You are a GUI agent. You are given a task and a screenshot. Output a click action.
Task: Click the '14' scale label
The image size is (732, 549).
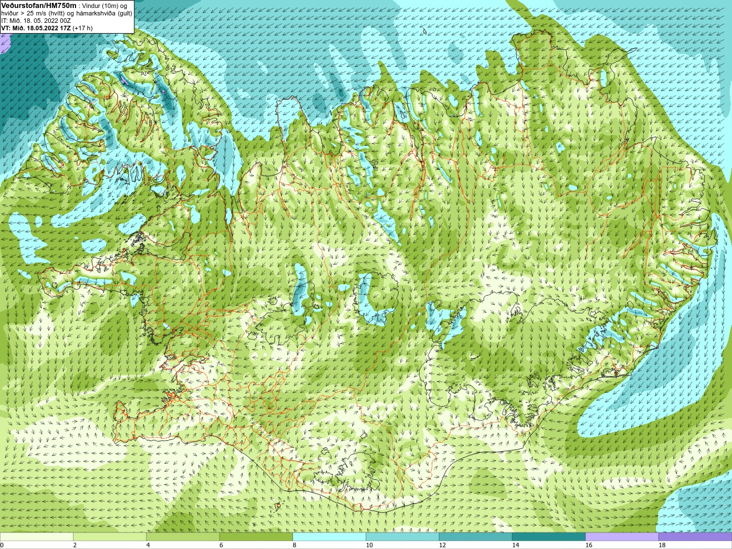pyautogui.click(x=516, y=545)
